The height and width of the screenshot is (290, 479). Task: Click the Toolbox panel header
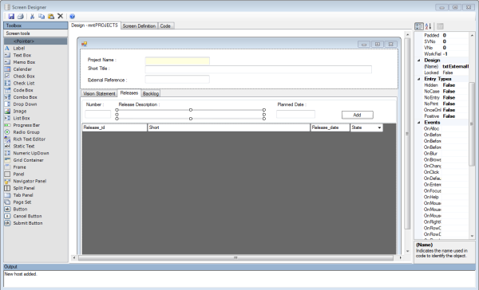[x=36, y=25]
